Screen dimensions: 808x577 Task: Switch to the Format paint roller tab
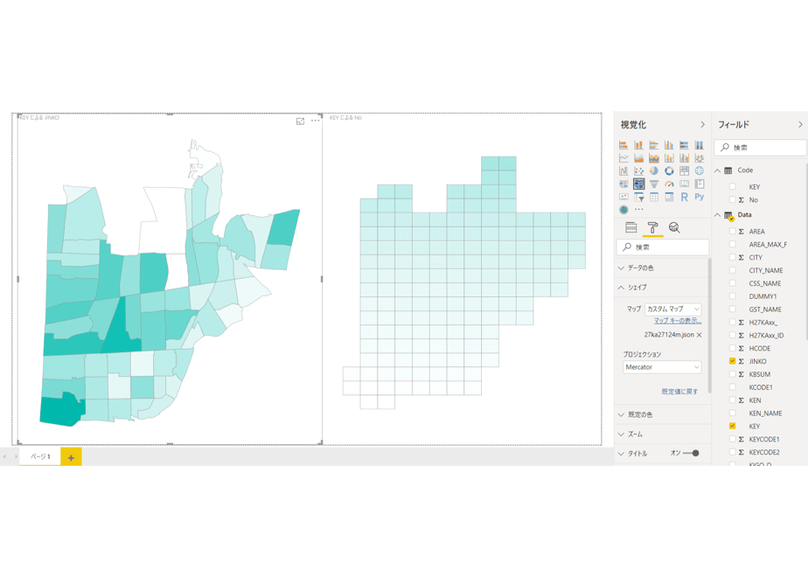coord(653,227)
